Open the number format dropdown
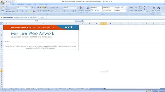 (x=76, y=8)
